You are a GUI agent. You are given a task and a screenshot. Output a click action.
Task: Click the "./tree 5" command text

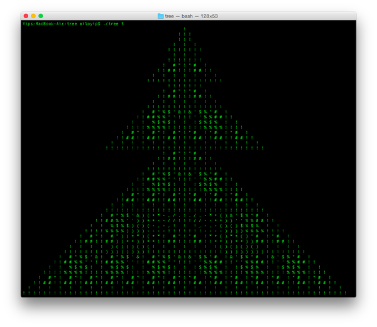pos(114,23)
